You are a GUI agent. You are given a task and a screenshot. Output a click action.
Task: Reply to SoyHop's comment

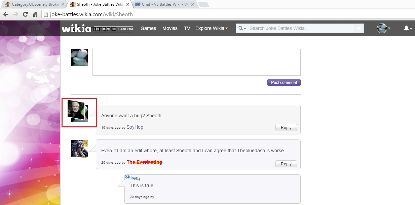[286, 128]
